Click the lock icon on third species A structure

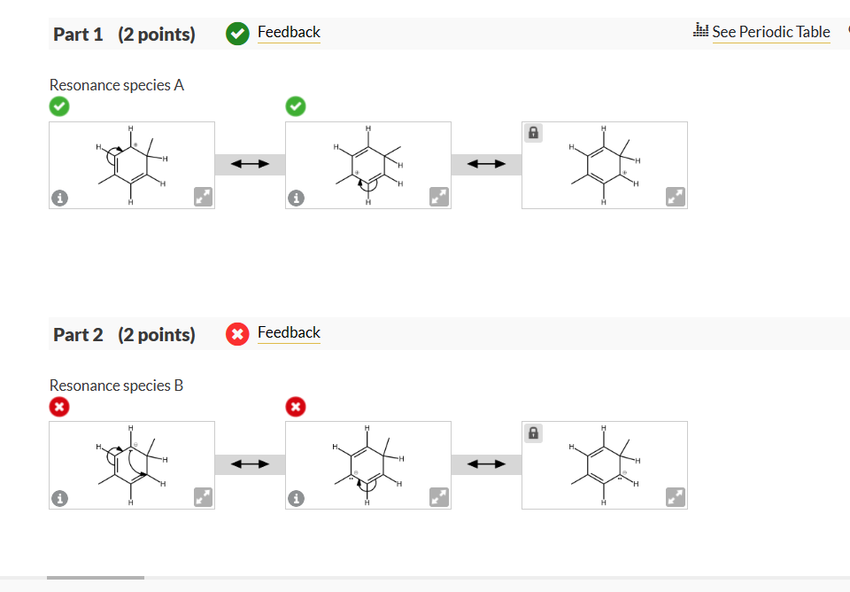tap(533, 133)
